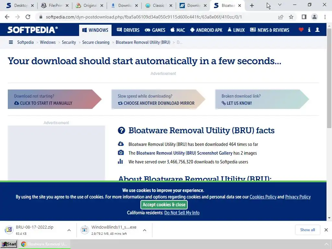Click Security breadcrumb link
This screenshot has height=249, width=332.
(x=69, y=42)
